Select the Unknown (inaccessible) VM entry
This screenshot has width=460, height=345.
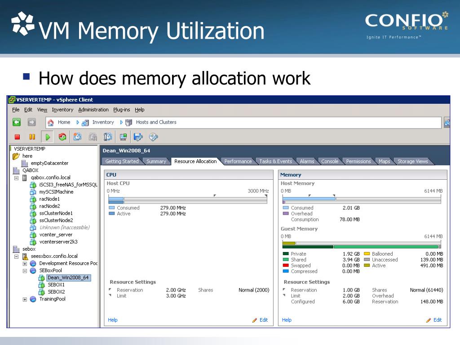tap(65, 228)
